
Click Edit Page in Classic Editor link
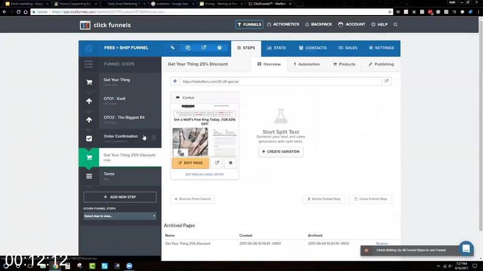(x=205, y=174)
